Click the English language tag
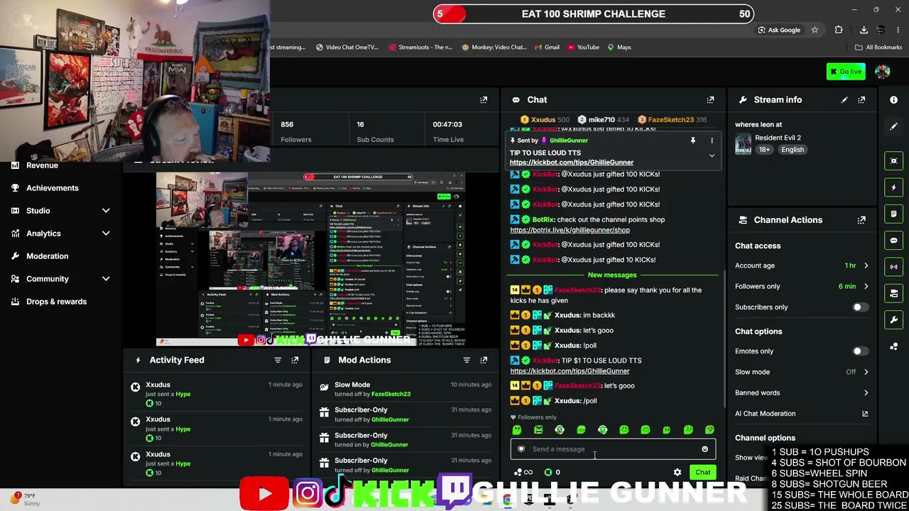 point(793,150)
